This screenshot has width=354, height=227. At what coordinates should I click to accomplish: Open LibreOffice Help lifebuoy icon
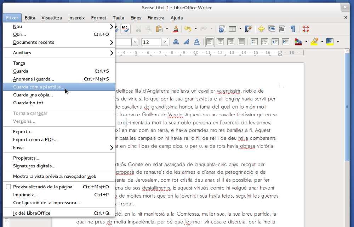306,29
